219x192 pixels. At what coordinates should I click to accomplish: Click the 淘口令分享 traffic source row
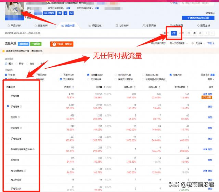(x=110, y=180)
